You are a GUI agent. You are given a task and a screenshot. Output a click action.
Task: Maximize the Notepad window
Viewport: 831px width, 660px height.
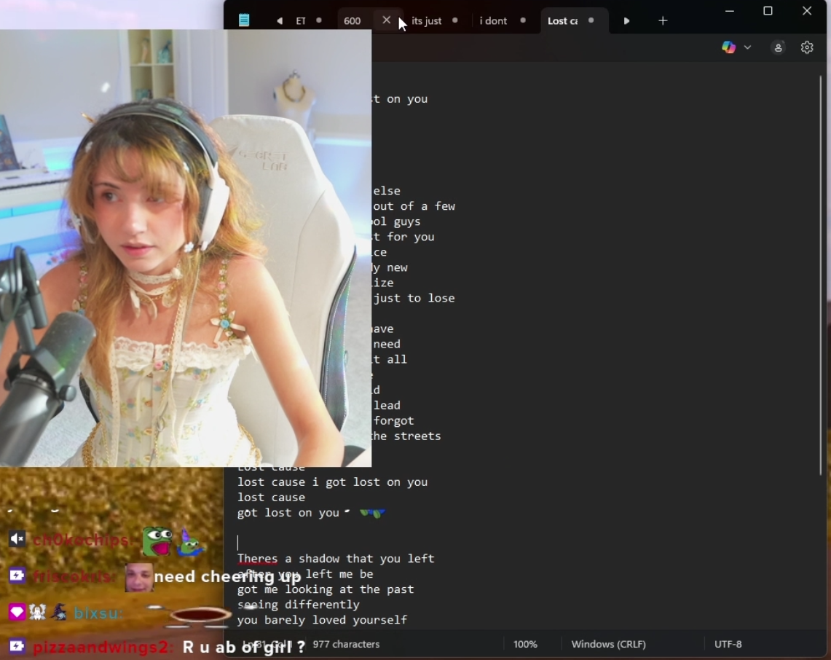[768, 11]
